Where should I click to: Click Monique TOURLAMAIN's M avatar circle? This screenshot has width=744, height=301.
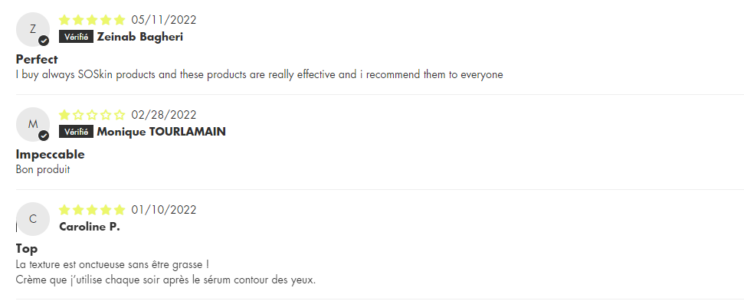(x=33, y=124)
